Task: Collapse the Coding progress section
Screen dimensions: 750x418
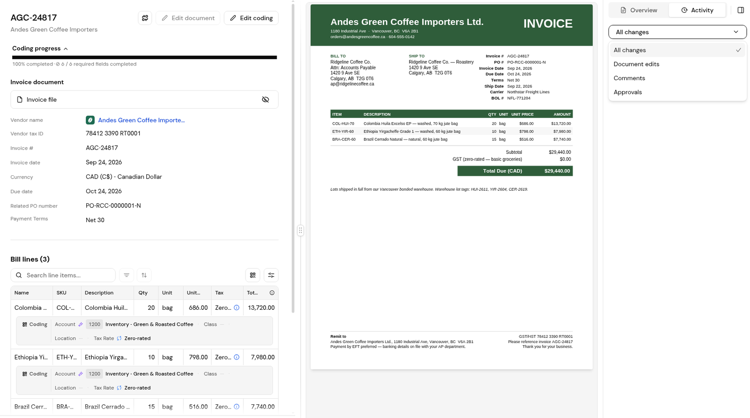Action: 40,48
